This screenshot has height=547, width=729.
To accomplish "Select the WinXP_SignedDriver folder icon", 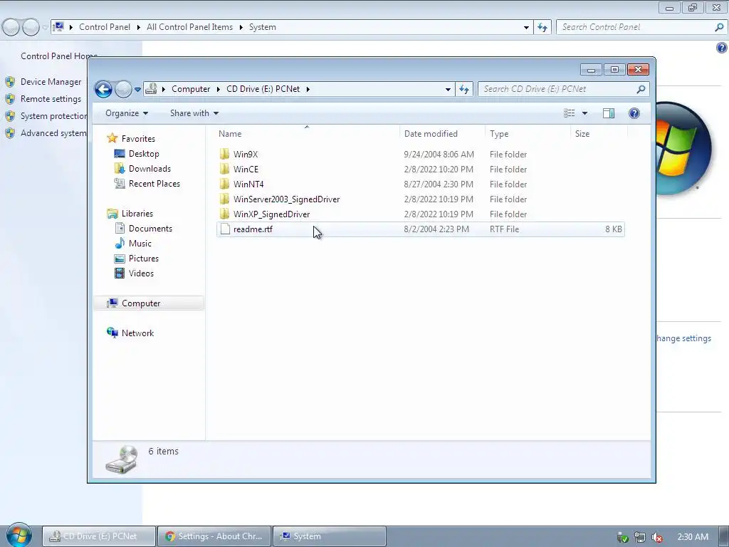I will [224, 214].
